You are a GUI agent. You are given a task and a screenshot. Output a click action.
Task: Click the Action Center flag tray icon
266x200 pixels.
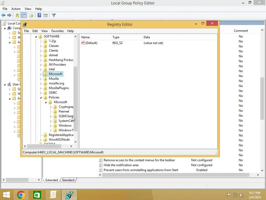(229, 195)
